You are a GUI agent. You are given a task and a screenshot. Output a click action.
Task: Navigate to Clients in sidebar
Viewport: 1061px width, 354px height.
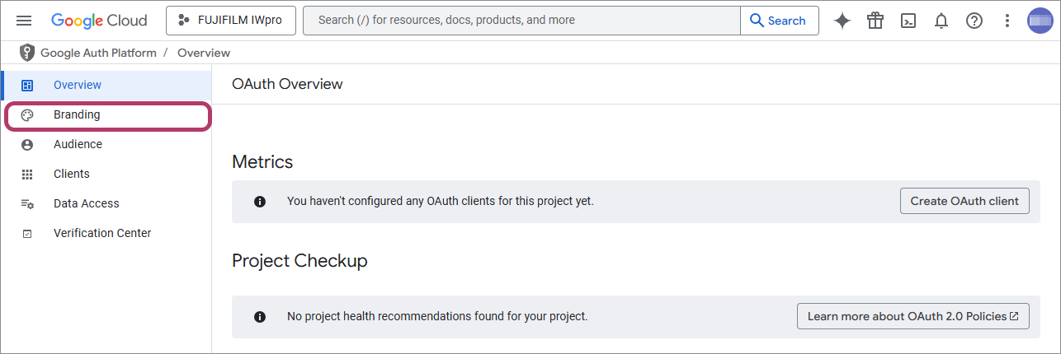(72, 174)
